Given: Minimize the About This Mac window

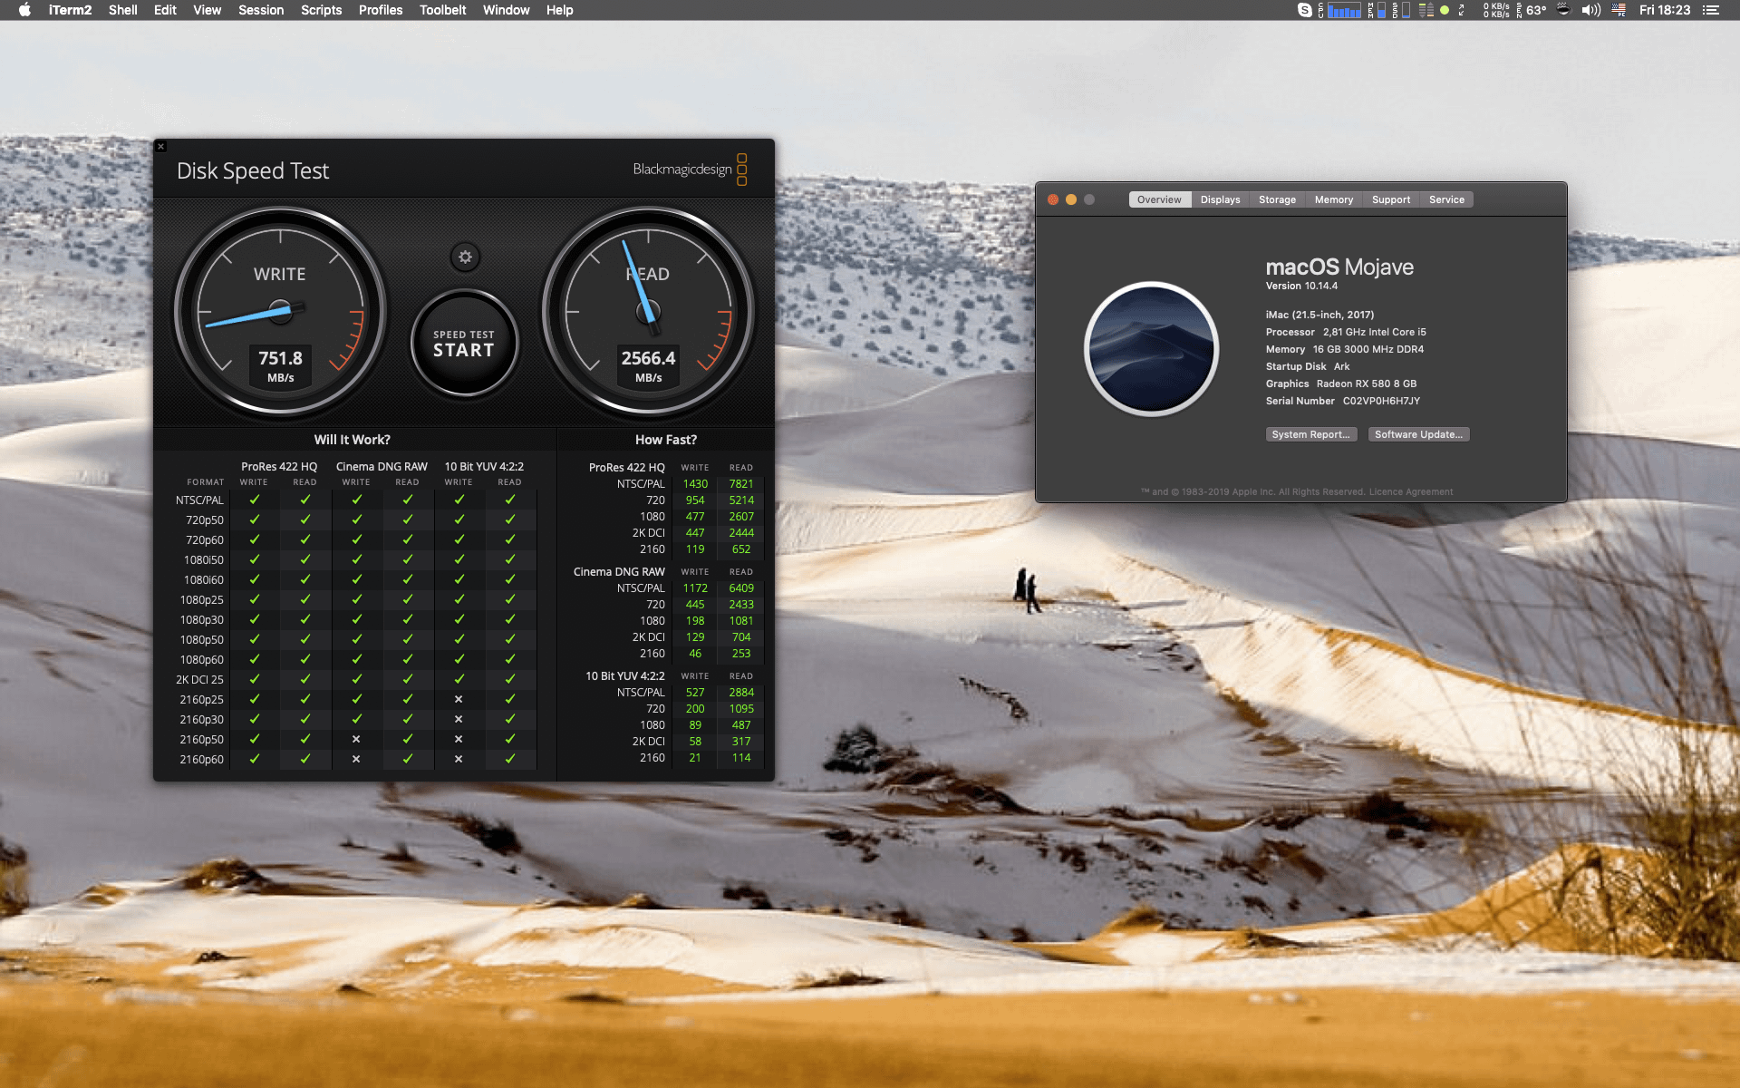Looking at the screenshot, I should pyautogui.click(x=1071, y=199).
